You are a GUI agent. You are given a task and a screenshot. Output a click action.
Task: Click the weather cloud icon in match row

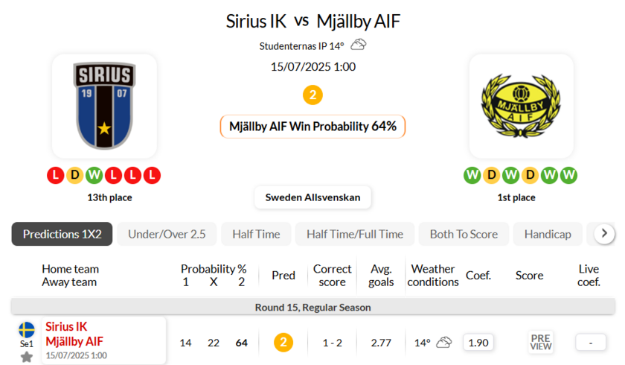pos(444,343)
